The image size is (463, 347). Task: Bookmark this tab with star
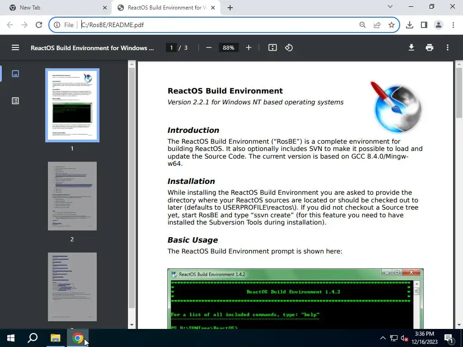pos(392,25)
